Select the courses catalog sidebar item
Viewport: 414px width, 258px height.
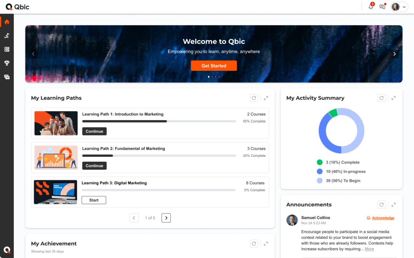[7, 49]
